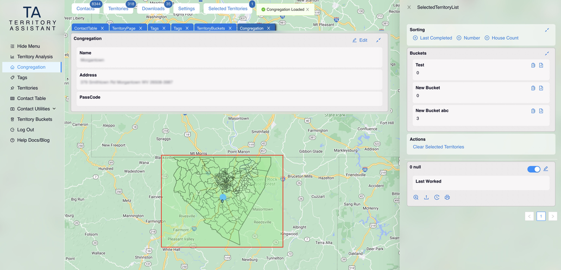
Task: Click Clear Selected Territories link
Action: pyautogui.click(x=438, y=147)
